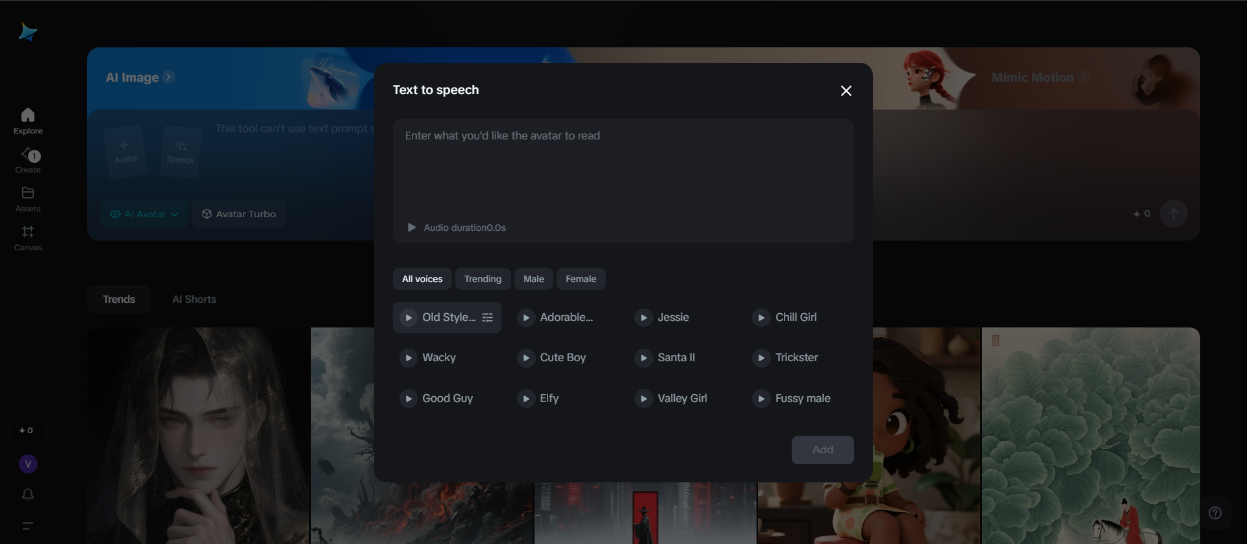Choose the Good Guy voice name
Viewport: 1247px width, 544px height.
click(x=447, y=399)
